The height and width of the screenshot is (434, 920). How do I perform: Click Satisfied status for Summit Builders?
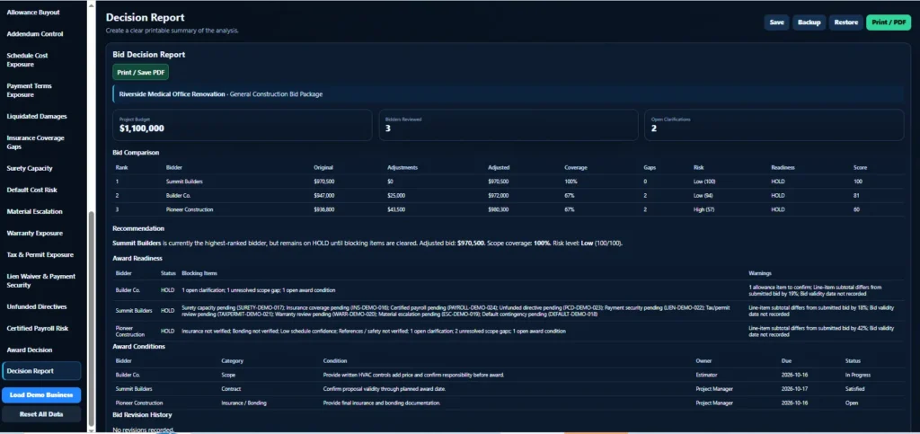(x=855, y=389)
